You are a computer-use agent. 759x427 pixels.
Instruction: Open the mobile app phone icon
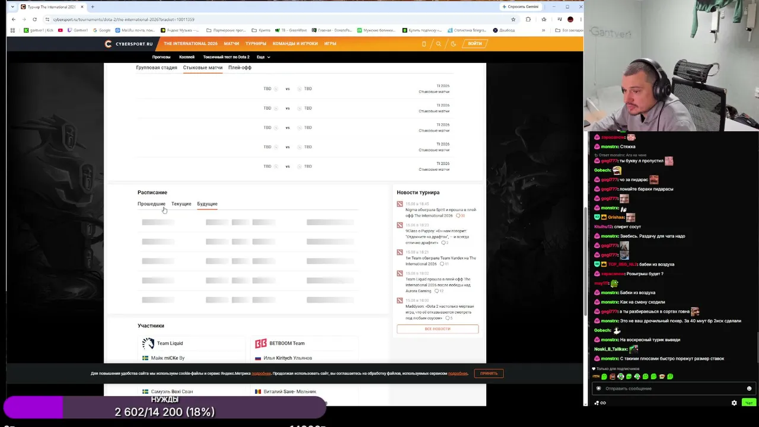pyautogui.click(x=423, y=43)
